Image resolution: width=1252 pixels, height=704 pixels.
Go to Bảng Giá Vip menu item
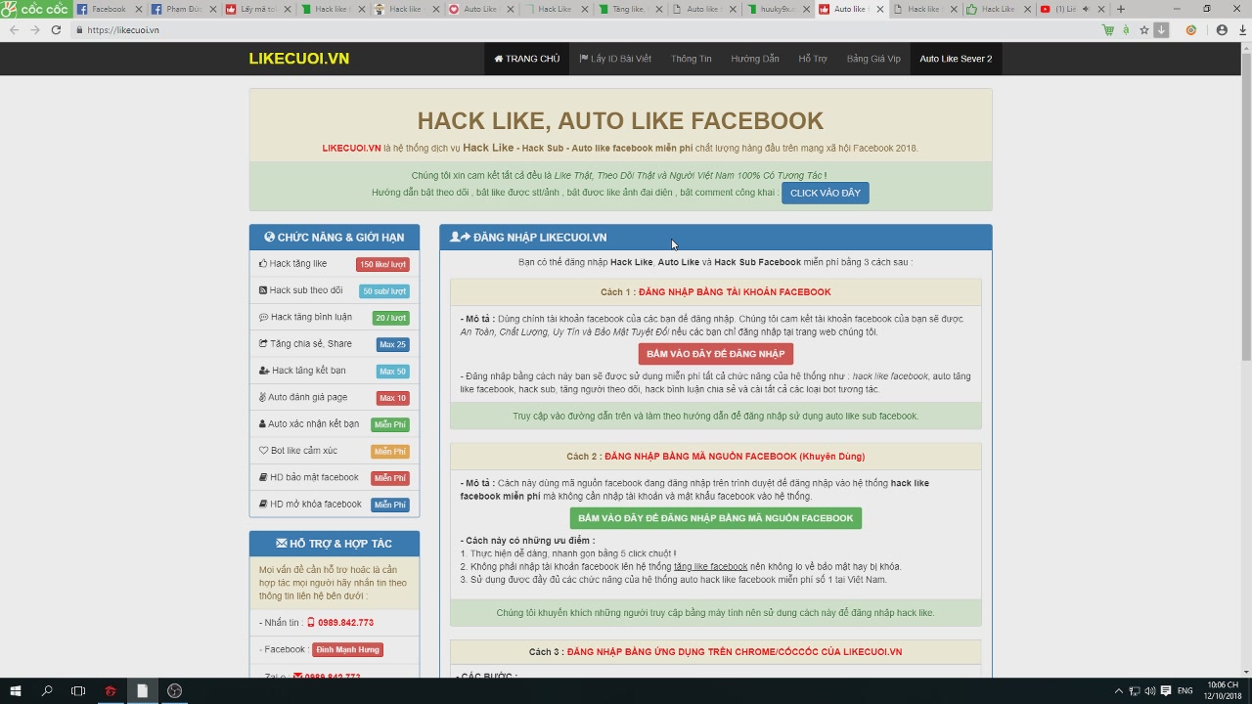pyautogui.click(x=873, y=59)
